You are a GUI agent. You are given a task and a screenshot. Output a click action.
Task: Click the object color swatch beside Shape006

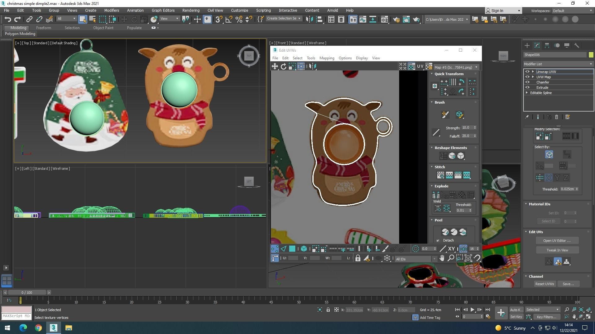(x=591, y=55)
